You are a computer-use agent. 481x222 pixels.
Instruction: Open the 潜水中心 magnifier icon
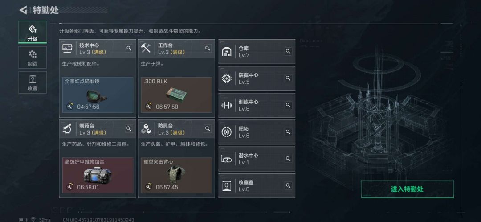(x=288, y=159)
